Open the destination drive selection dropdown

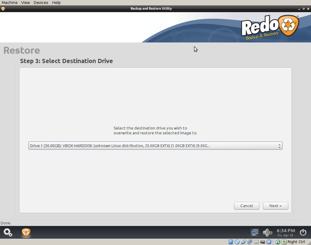pos(152,146)
